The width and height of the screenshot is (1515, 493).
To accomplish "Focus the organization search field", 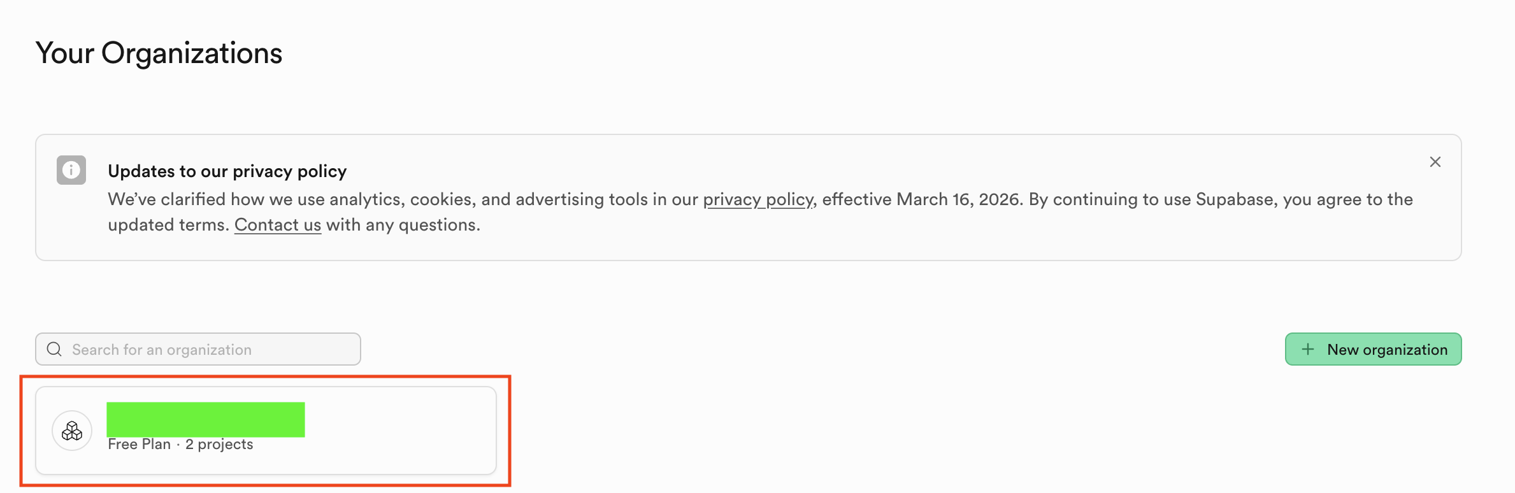I will pyautogui.click(x=210, y=350).
